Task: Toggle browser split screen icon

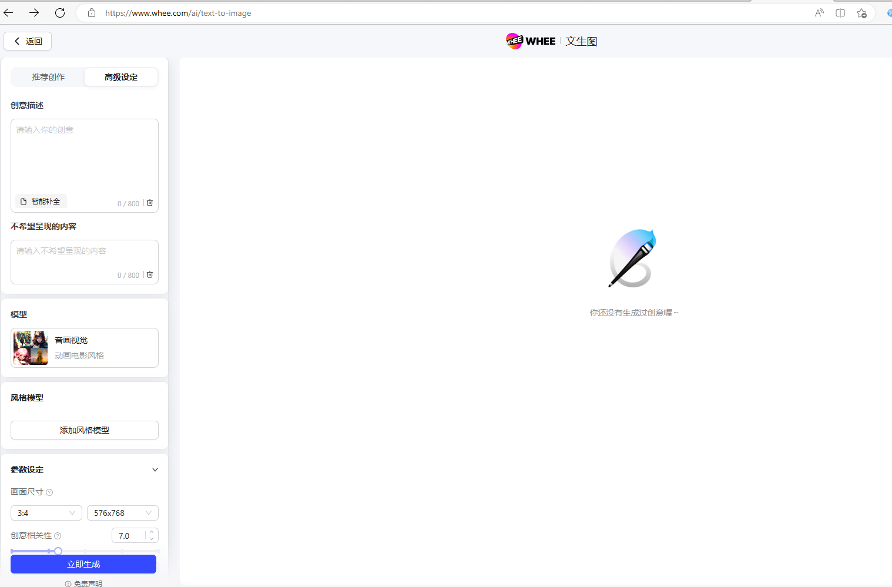Action: pos(840,13)
